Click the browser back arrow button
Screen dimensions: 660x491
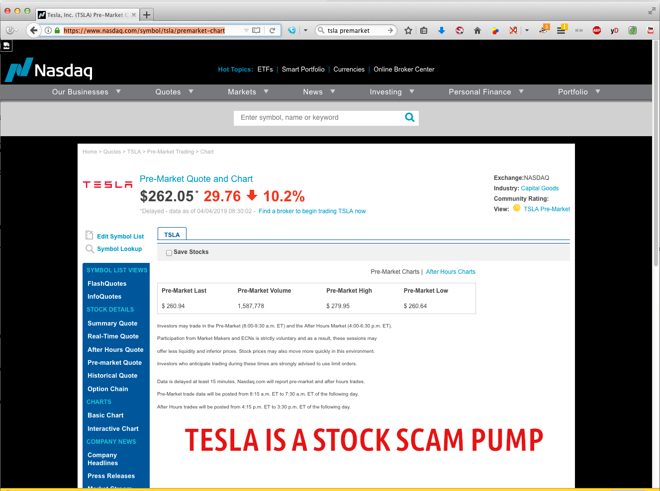(x=33, y=30)
